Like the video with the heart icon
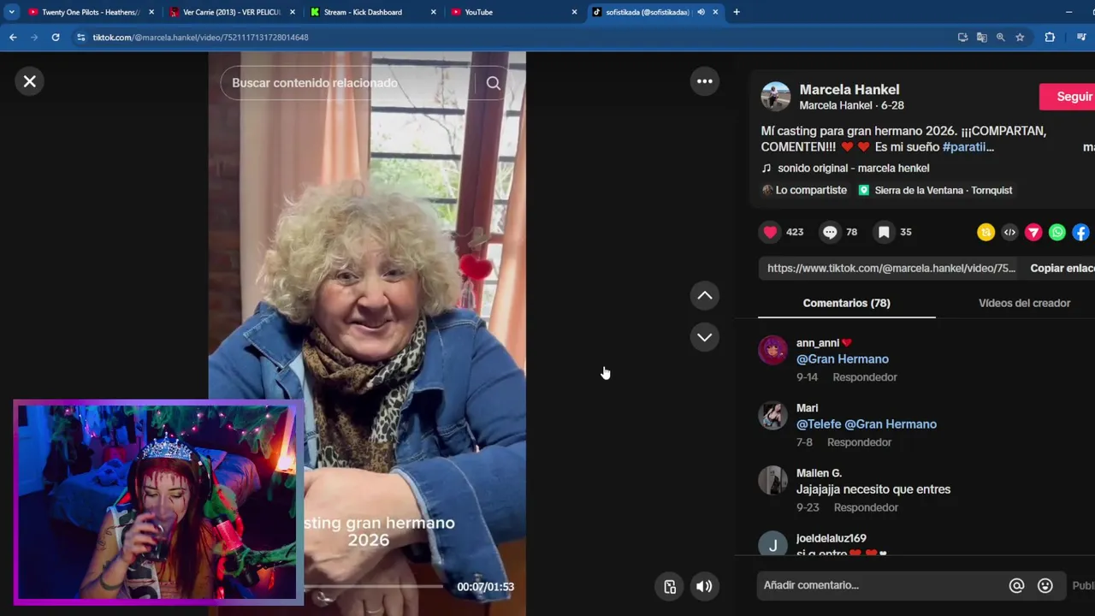 tap(770, 232)
